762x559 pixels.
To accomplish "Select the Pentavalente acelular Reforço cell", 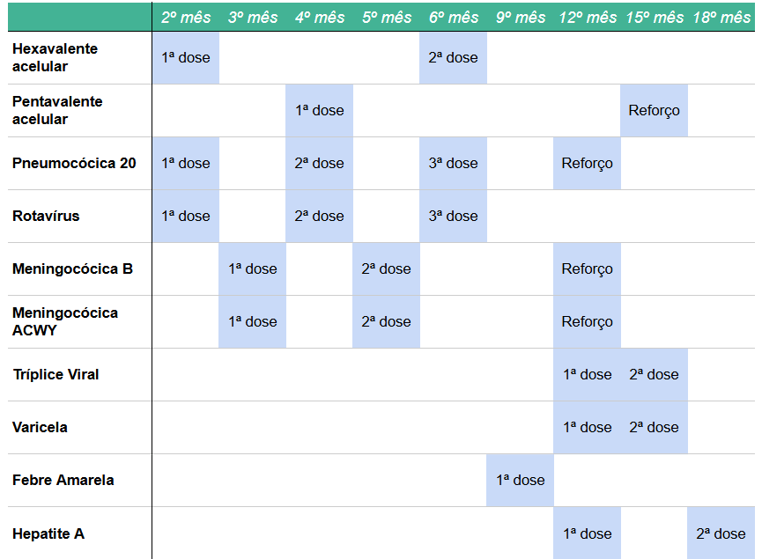I will (654, 111).
